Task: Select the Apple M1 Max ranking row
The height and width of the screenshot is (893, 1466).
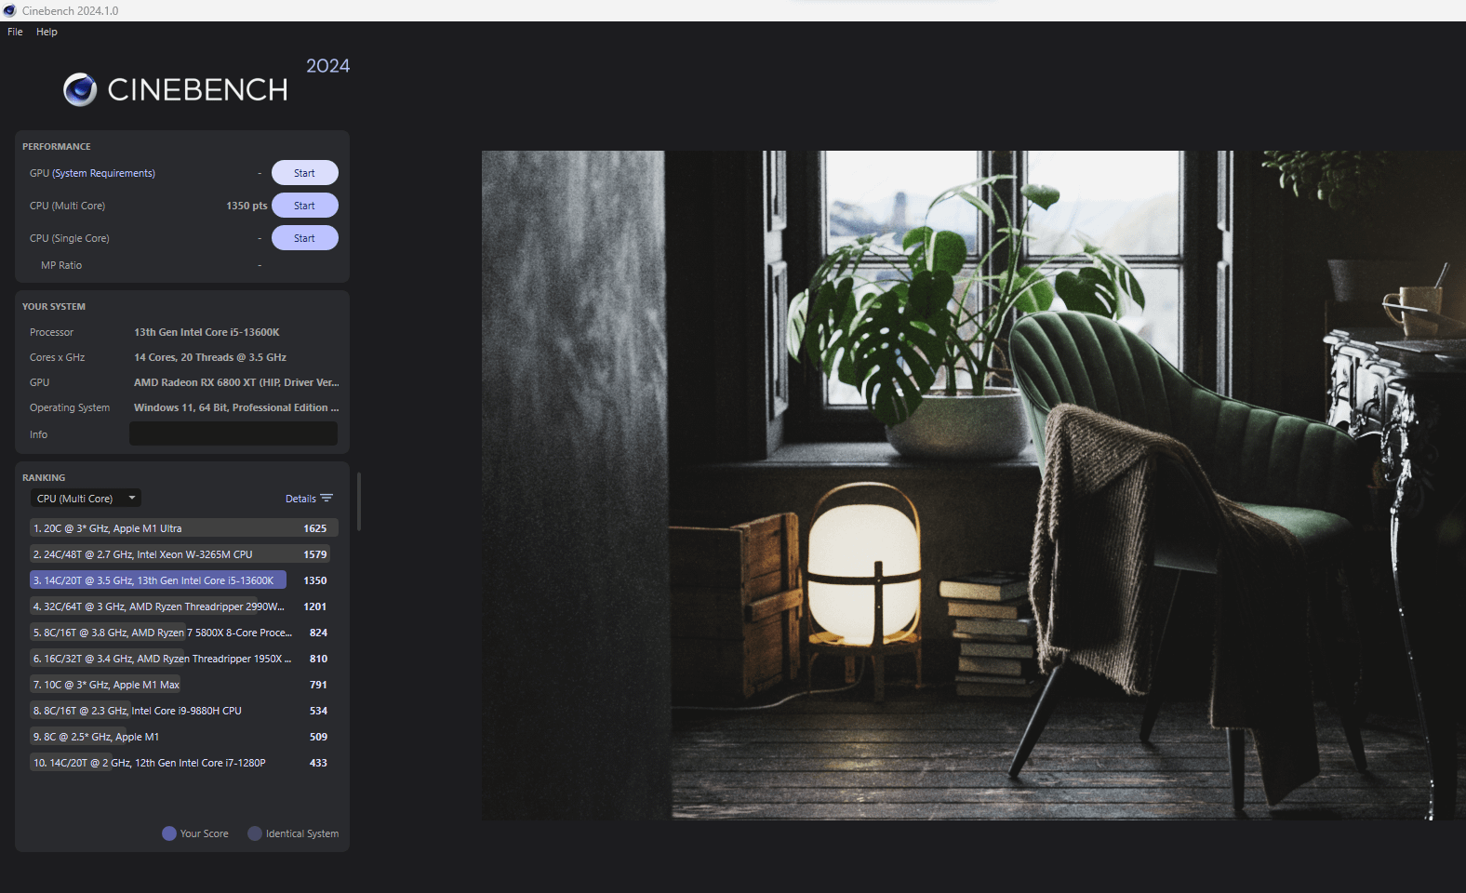Action: [183, 685]
